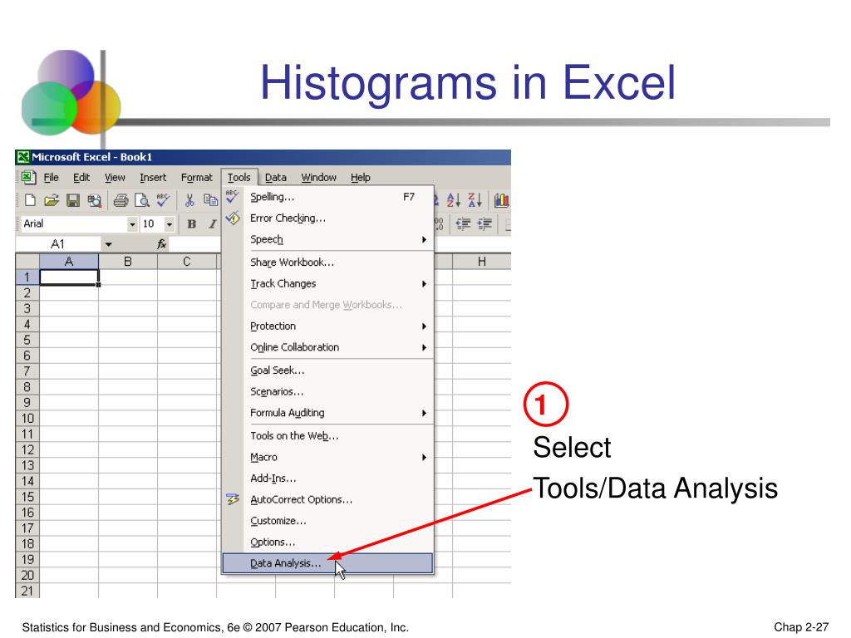Screen dimensions: 851x638
Task: Click the Excel icon in title bar
Action: pyautogui.click(x=22, y=157)
